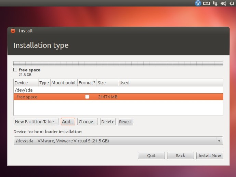
Task: Click the 21.5 GB legend text
Action: 25,74
